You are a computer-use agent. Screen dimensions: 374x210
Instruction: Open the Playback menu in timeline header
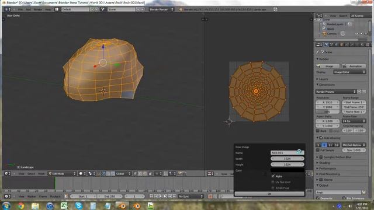pyautogui.click(x=55, y=197)
